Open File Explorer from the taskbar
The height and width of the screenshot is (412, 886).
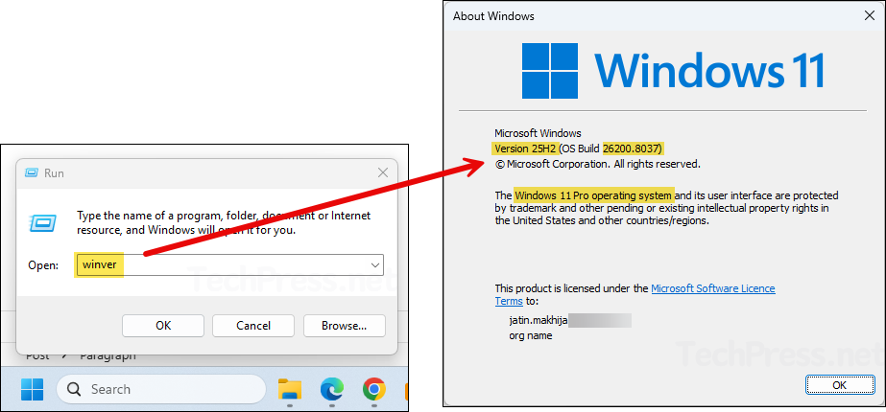pos(289,389)
